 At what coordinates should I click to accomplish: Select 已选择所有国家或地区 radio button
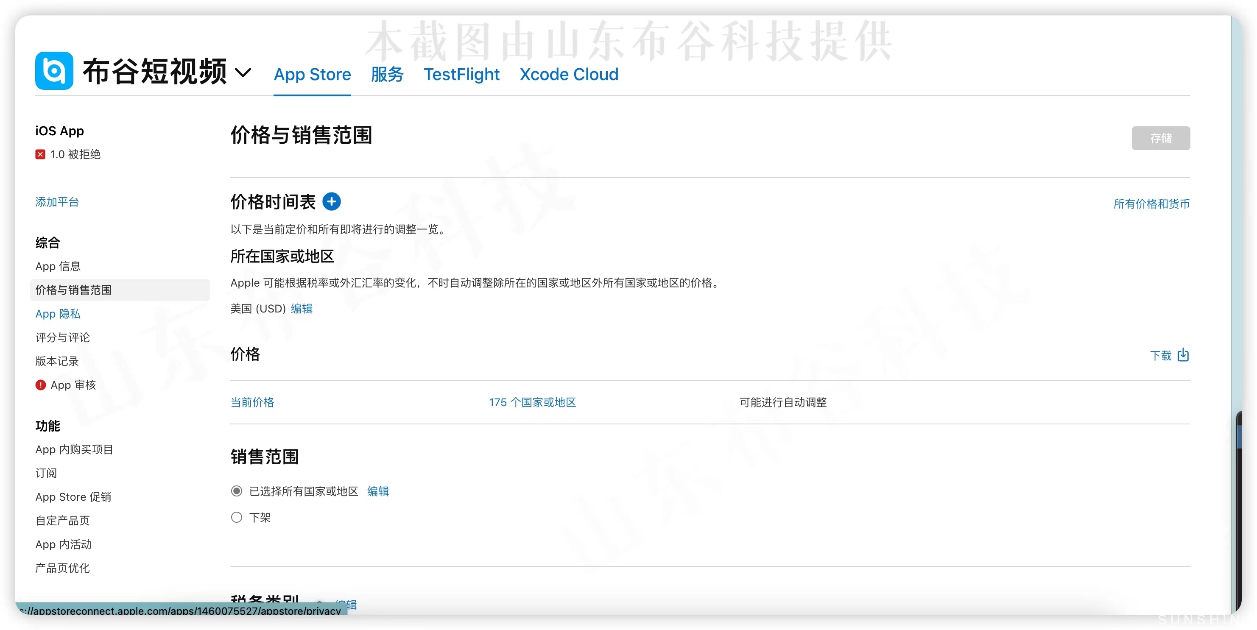[237, 491]
